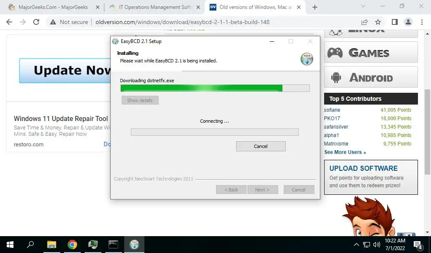Open the tab search chevron

pos(363,6)
